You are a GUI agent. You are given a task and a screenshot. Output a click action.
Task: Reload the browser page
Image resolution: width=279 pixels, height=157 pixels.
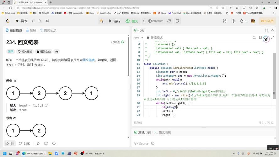tap(10, 8)
